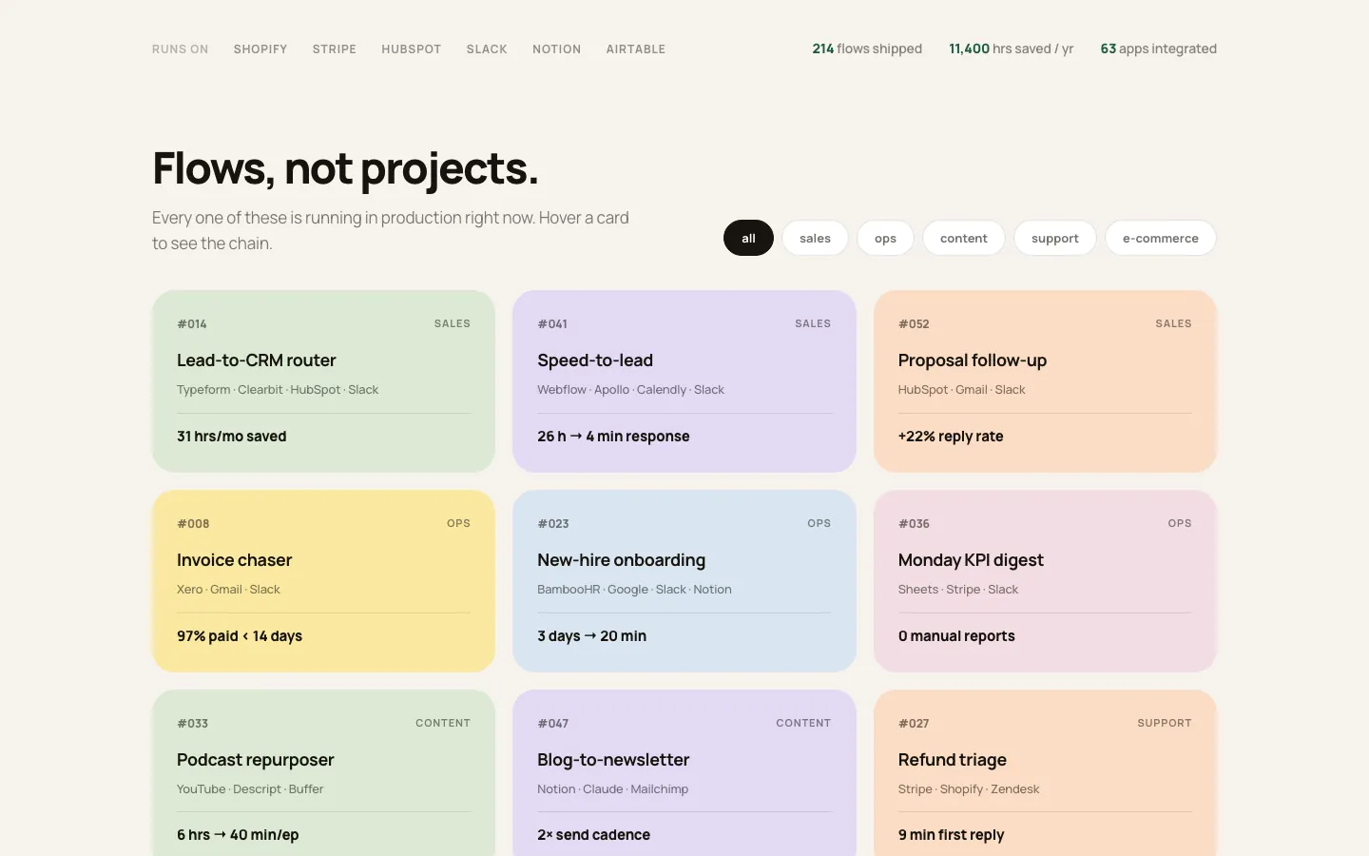Click the "Typeform · Clearbit · HubSpot · Slack" tool list
Image resolution: width=1369 pixels, height=856 pixels.
(278, 390)
